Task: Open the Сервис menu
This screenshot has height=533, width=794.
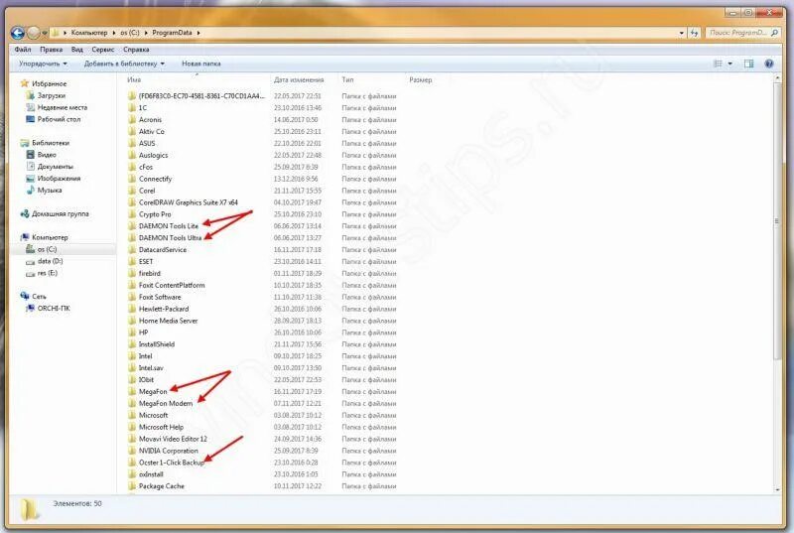Action: (x=103, y=50)
